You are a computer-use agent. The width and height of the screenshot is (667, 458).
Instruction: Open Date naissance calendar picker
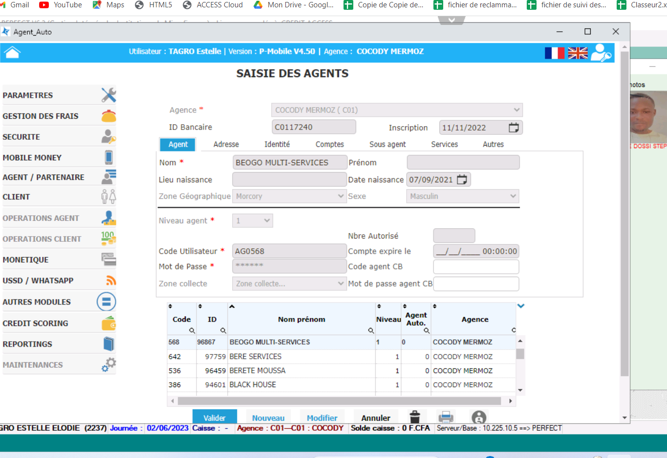pyautogui.click(x=462, y=179)
